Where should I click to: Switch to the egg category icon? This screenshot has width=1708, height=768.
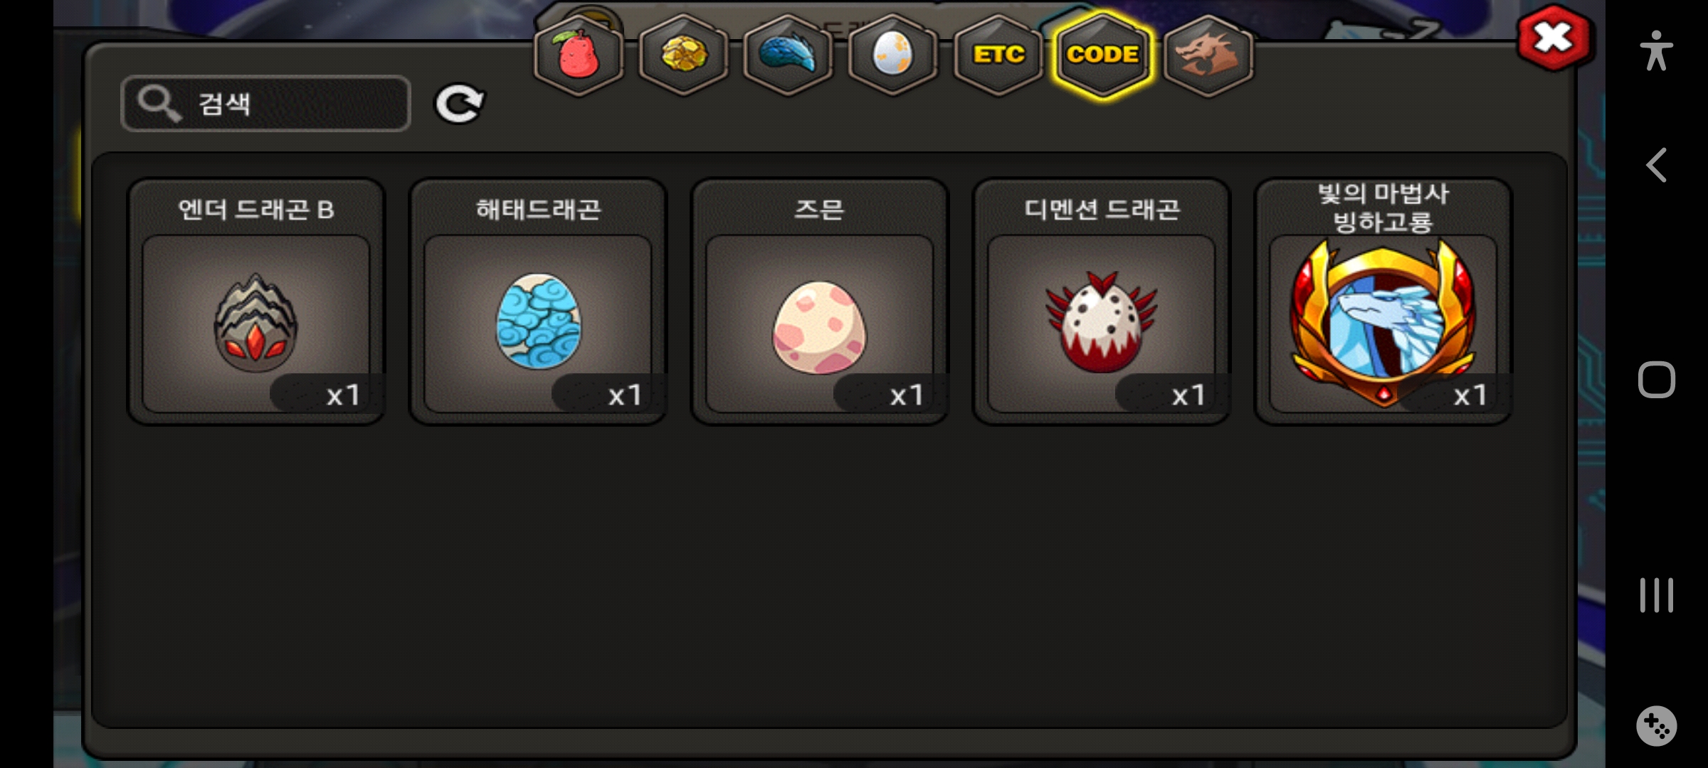pyautogui.click(x=892, y=55)
